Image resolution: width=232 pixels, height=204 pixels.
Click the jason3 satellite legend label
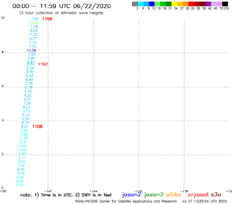pyautogui.click(x=154, y=195)
